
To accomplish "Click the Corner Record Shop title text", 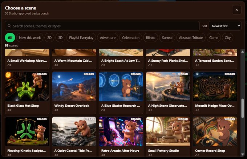I will coord(210,151).
